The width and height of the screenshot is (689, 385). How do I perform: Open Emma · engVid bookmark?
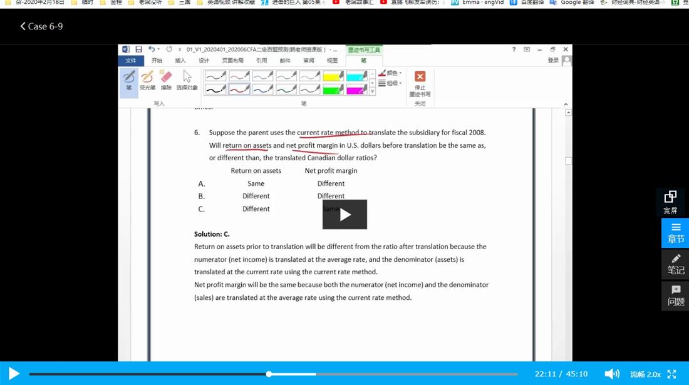coord(478,3)
